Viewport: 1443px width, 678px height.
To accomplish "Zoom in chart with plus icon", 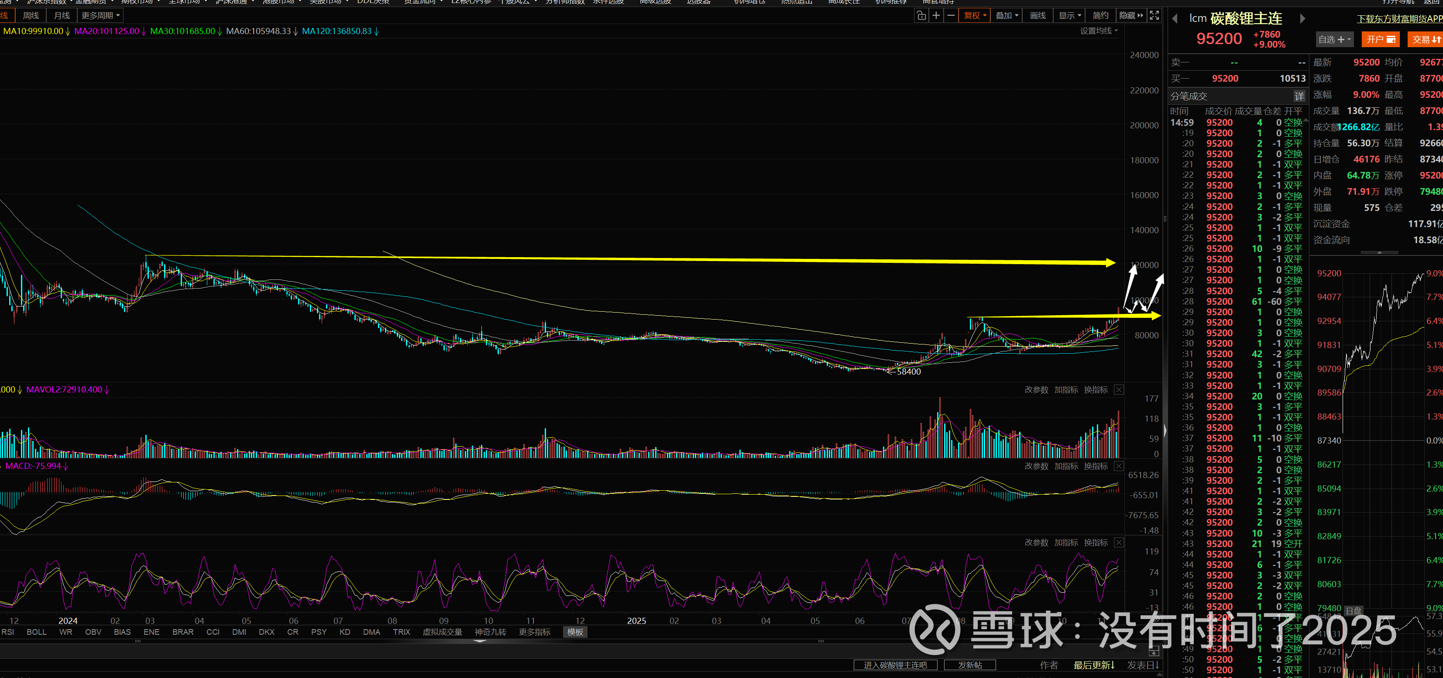I will [936, 16].
